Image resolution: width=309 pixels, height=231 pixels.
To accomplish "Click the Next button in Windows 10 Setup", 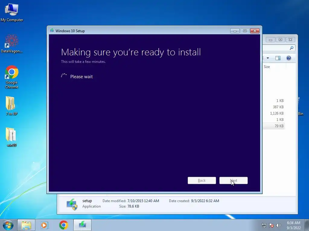I will pos(234,180).
